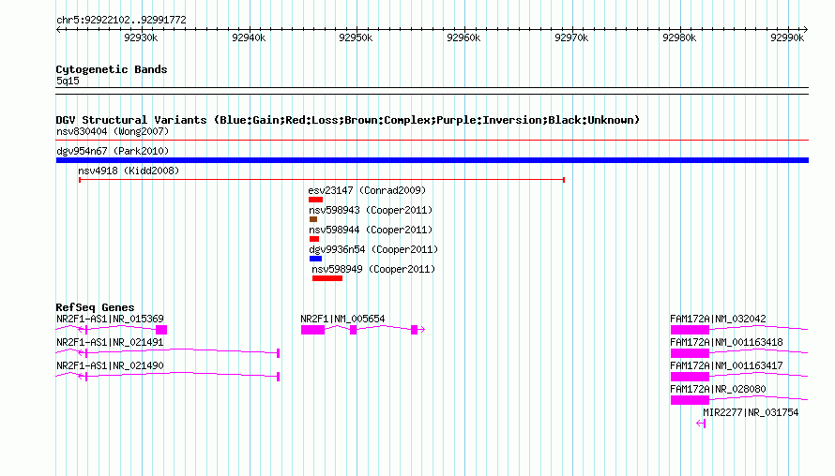Click the 92930k ruler tick label
Screen dimensions: 835x476
click(141, 37)
